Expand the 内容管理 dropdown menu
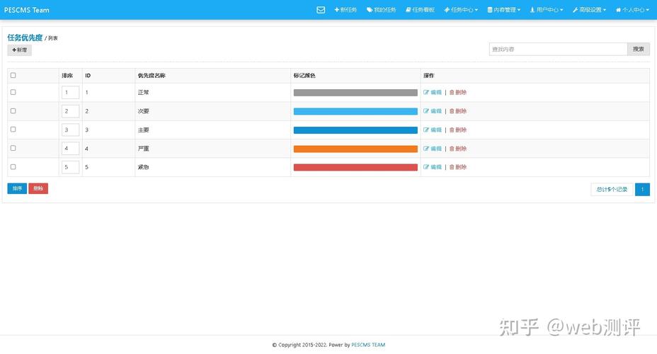This screenshot has width=657, height=354. 503,10
